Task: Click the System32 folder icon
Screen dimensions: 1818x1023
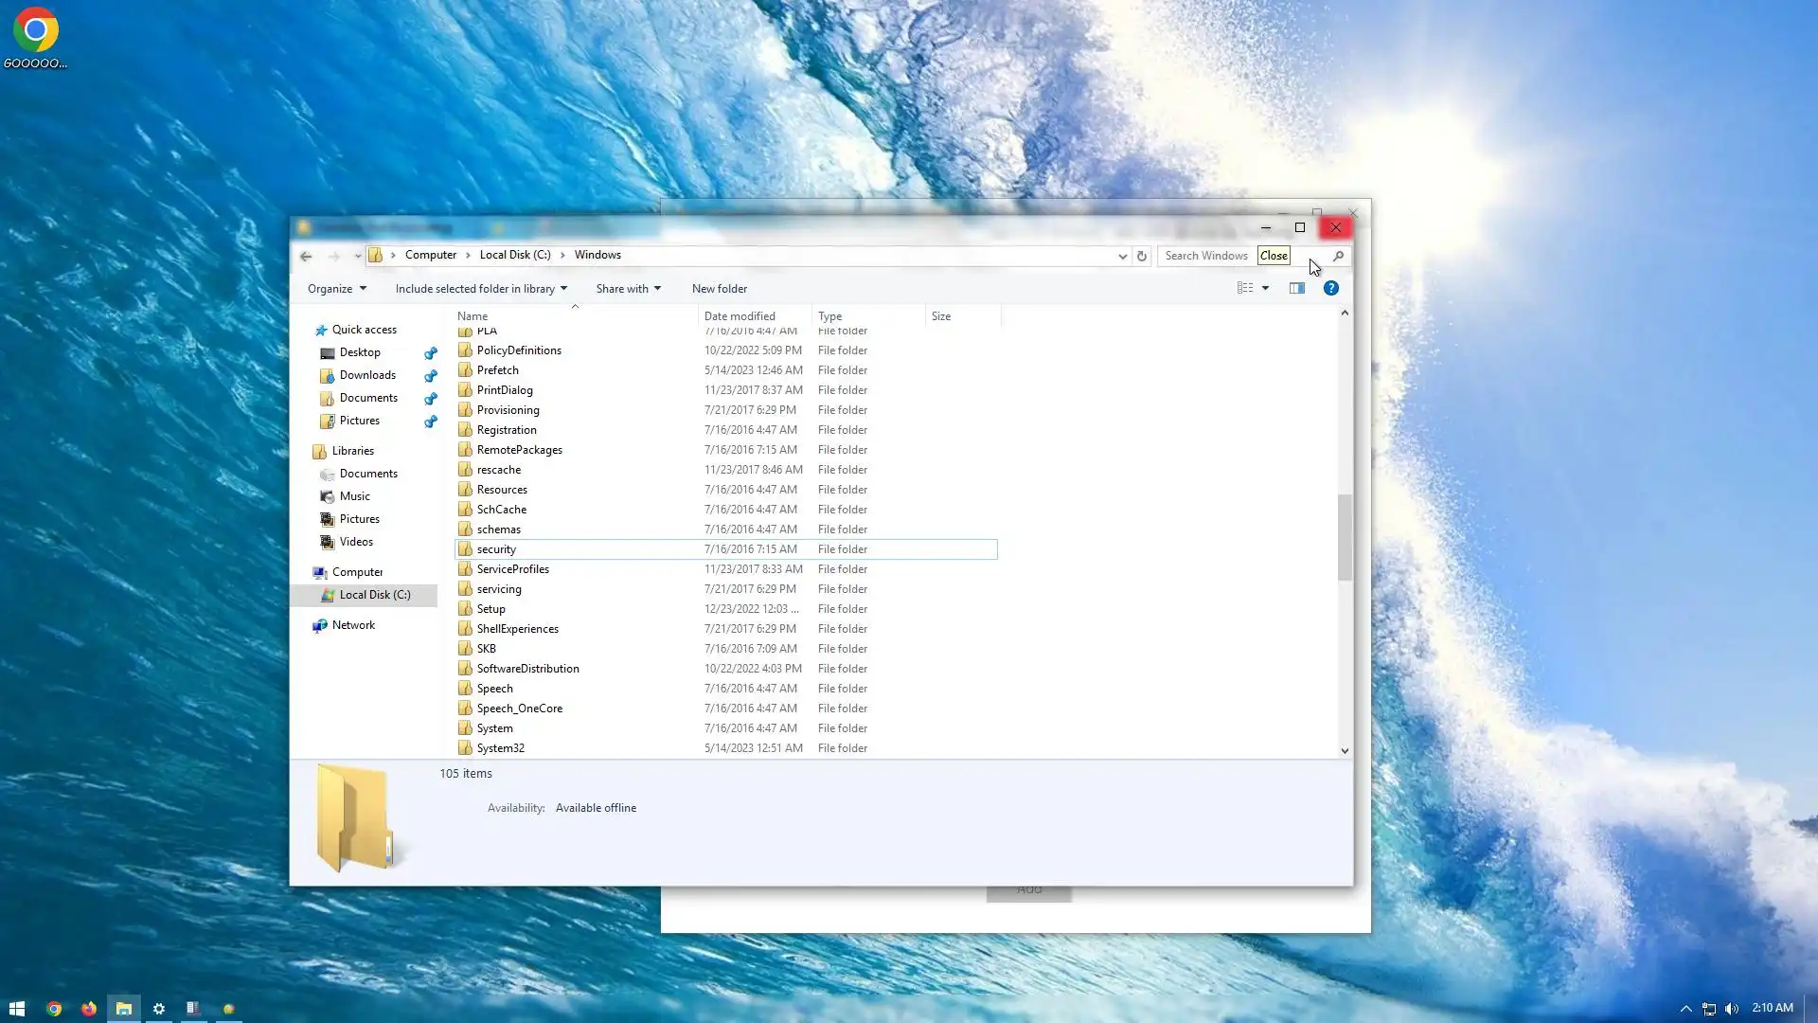Action: click(465, 748)
